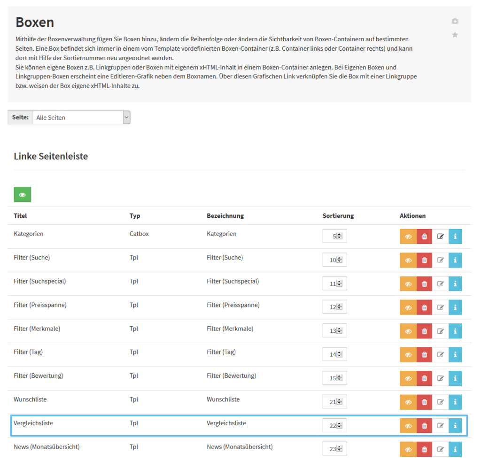
Task: Hide the Kategorien box
Action: (x=408, y=237)
